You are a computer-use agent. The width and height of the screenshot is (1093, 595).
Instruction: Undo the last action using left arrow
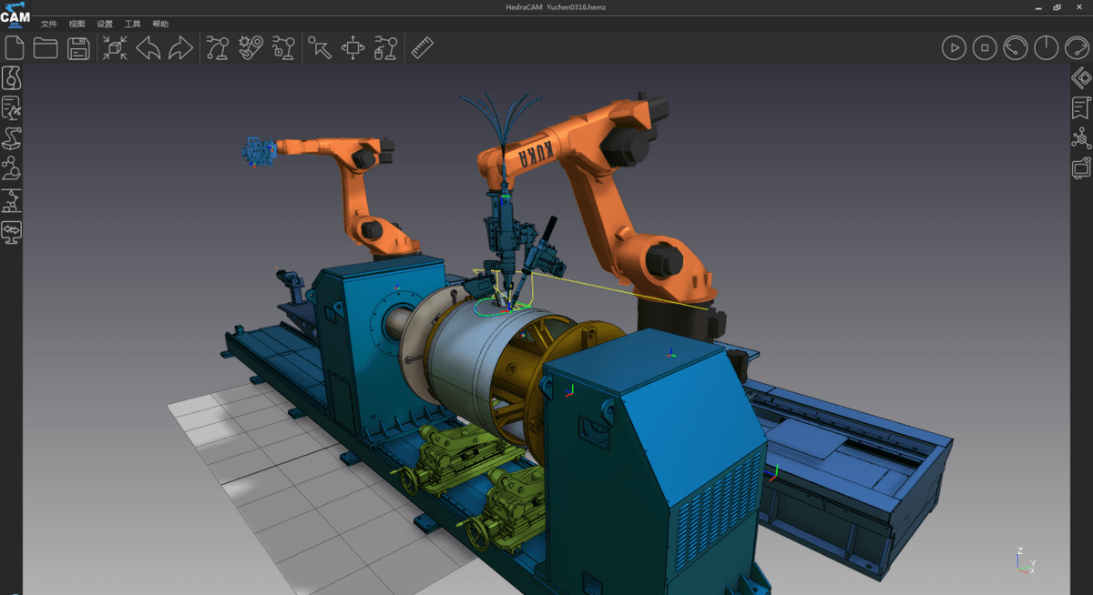click(x=148, y=47)
